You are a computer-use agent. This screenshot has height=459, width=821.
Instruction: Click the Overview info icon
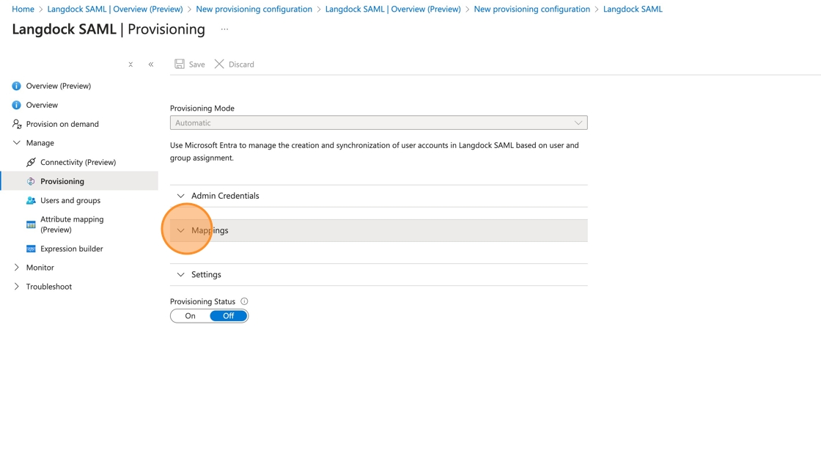tap(16, 105)
